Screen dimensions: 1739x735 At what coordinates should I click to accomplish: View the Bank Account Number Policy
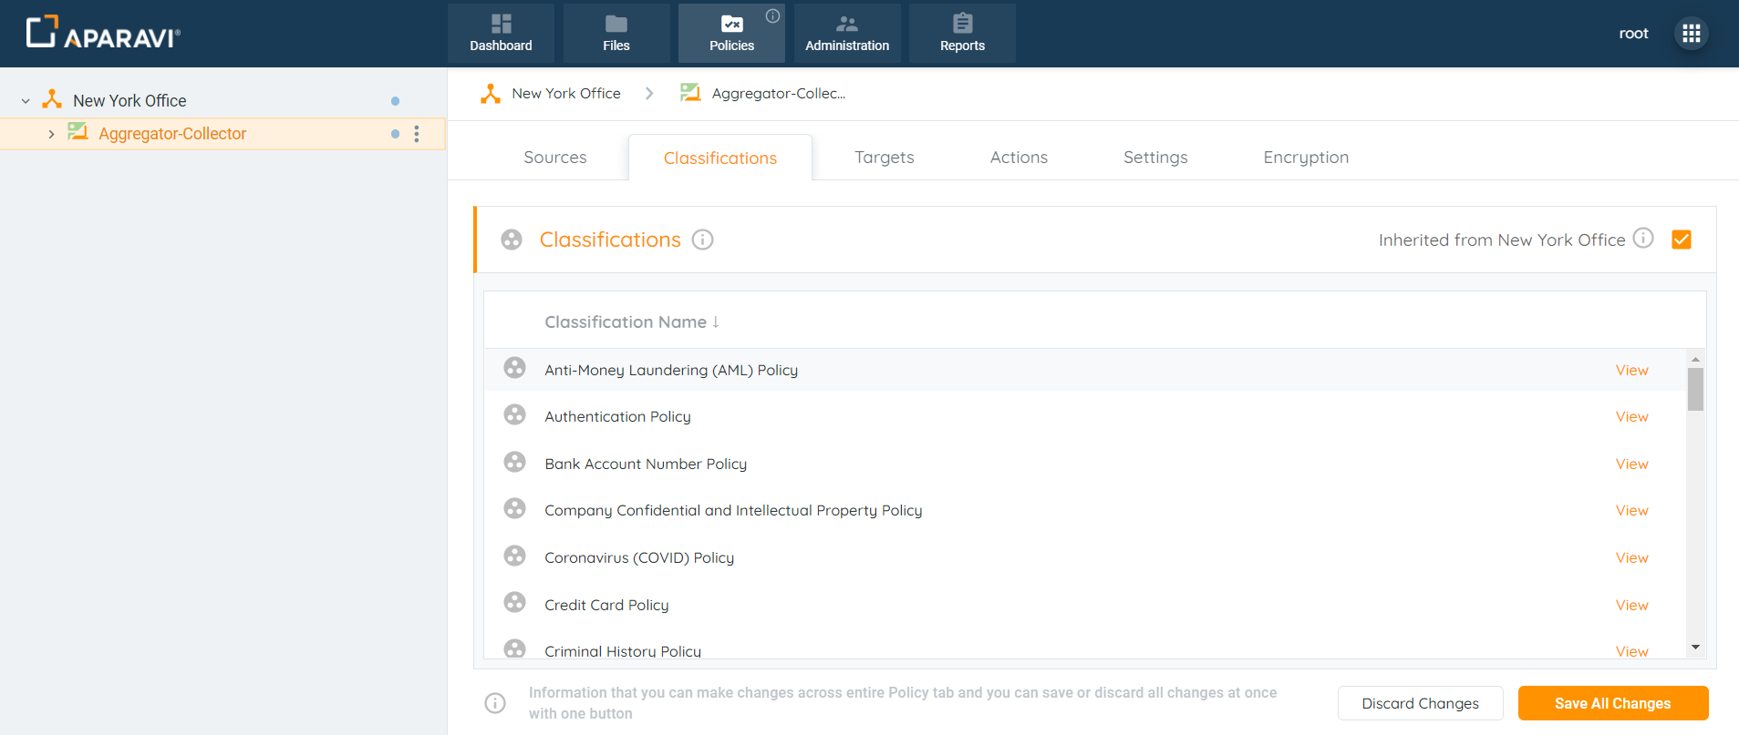tap(1631, 464)
